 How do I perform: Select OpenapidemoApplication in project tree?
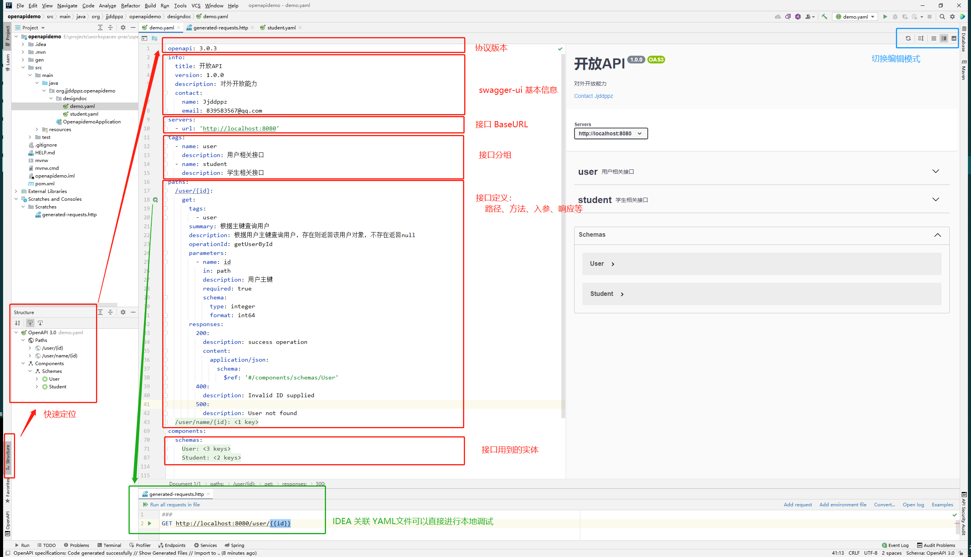pyautogui.click(x=91, y=122)
